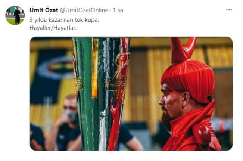Open the three-dot more options menu
This screenshot has width=243, height=161.
[x=229, y=10]
